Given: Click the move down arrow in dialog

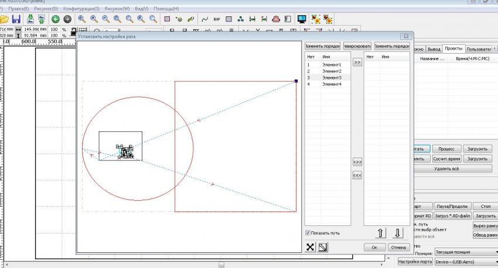Looking at the screenshot, I should pos(397,233).
